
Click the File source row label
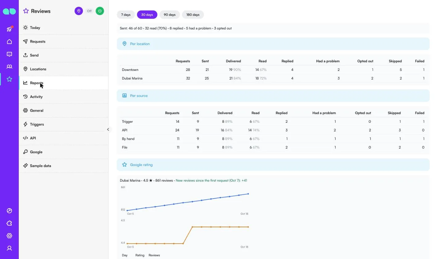click(125, 147)
